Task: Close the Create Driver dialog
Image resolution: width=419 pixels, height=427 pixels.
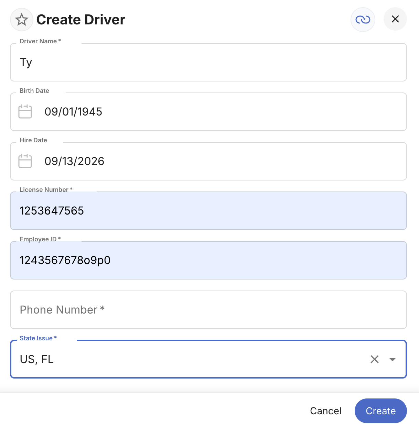Action: pyautogui.click(x=395, y=19)
